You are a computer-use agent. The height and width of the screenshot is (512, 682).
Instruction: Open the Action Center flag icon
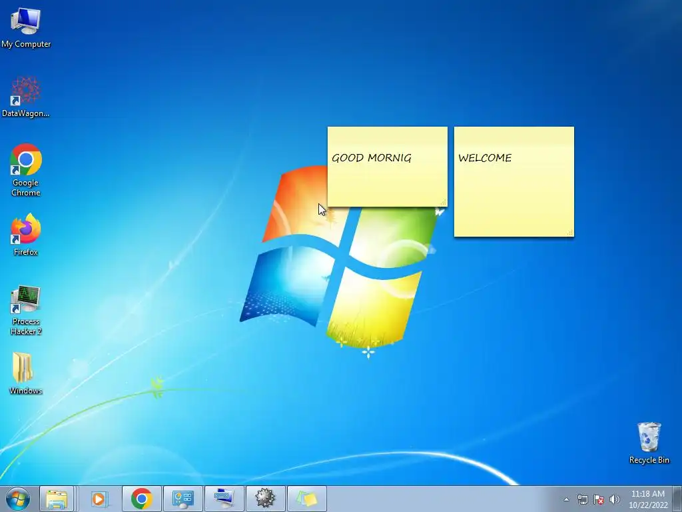pyautogui.click(x=599, y=499)
